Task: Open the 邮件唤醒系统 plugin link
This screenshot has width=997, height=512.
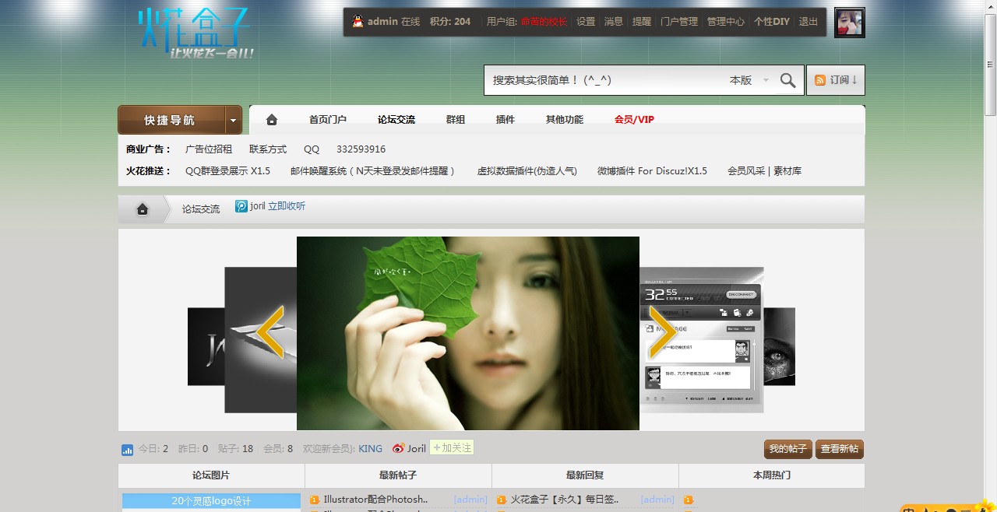Action: point(373,171)
